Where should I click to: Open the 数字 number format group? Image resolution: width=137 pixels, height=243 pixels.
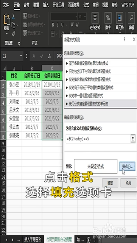point(108,23)
